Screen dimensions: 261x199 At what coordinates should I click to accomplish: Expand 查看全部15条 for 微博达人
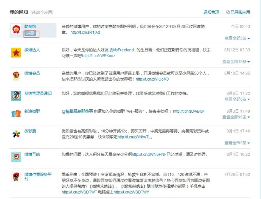coord(236,62)
